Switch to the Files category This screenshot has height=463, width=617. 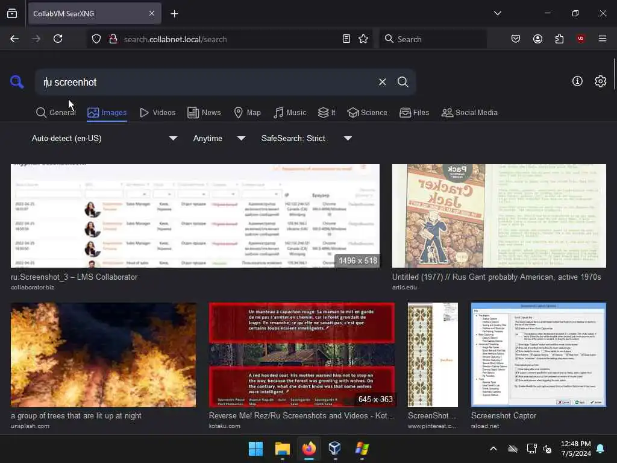point(414,113)
